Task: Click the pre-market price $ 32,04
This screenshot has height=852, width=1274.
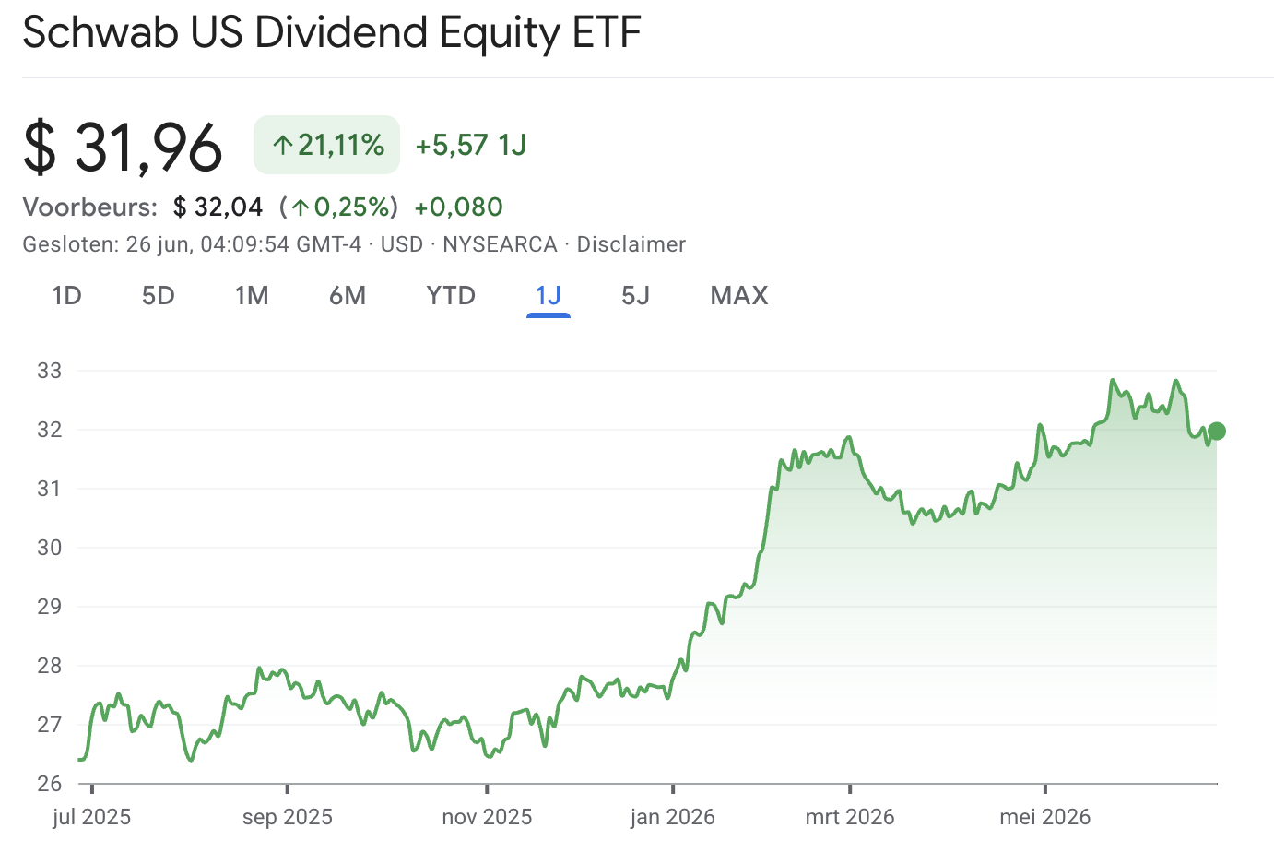Action: point(218,207)
